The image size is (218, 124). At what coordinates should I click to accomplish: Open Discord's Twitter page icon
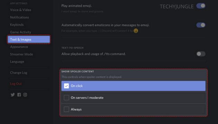coord(13,95)
